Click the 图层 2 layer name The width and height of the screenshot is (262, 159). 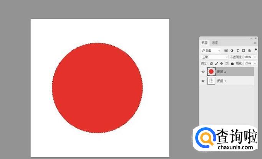click(x=222, y=72)
